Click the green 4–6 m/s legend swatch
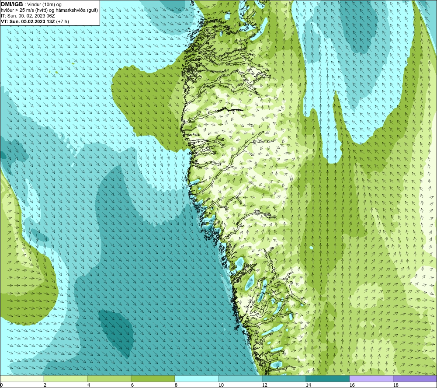 (x=109, y=379)
